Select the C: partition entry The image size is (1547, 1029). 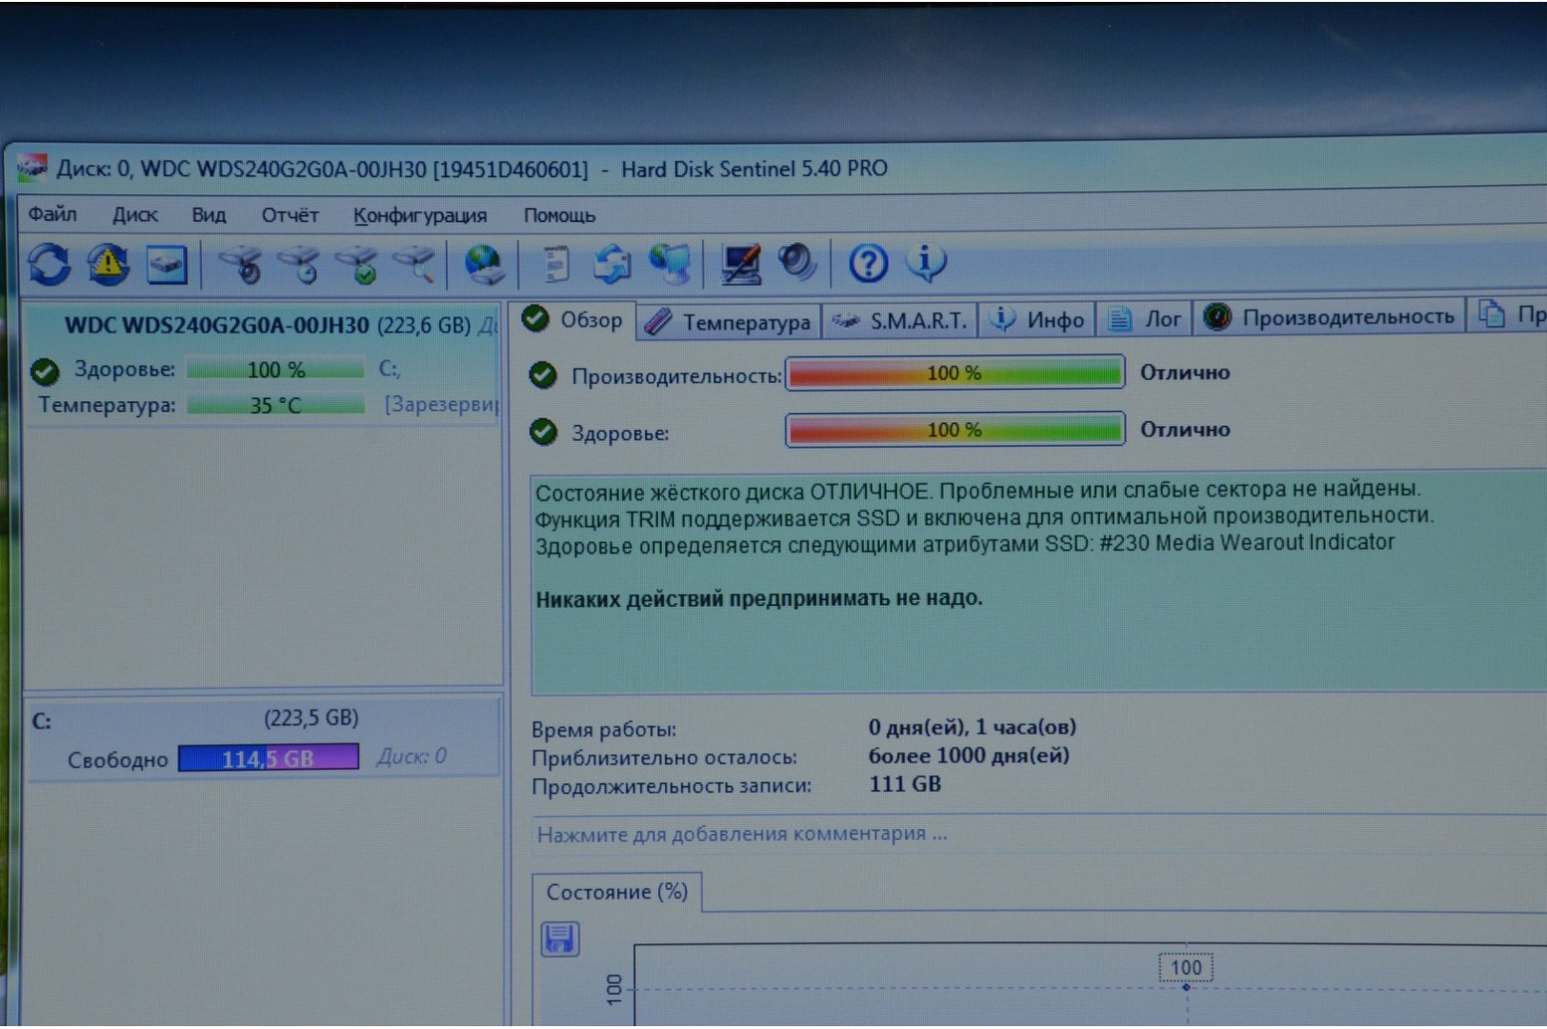tap(264, 738)
